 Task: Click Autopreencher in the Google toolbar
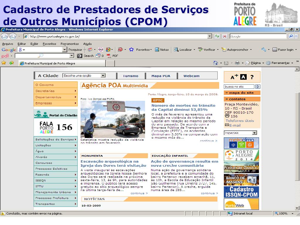coord(235,50)
